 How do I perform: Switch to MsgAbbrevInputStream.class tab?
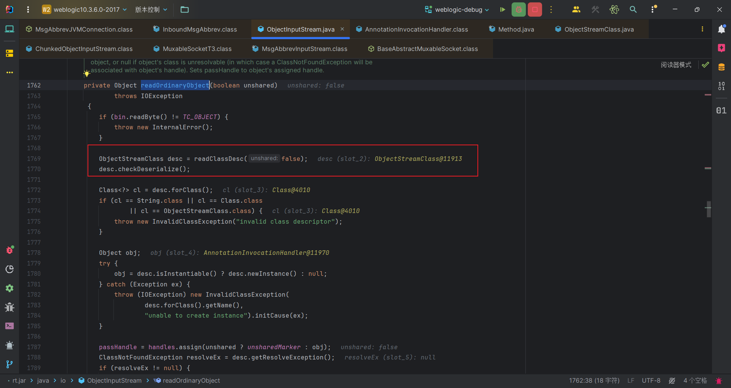[x=300, y=49]
